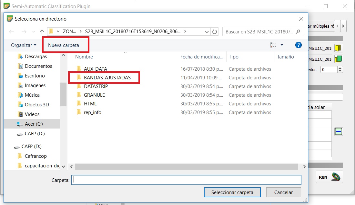Screen dimensions: 355x205
Task: Click the yellow open directory icon
Action: [338, 48]
